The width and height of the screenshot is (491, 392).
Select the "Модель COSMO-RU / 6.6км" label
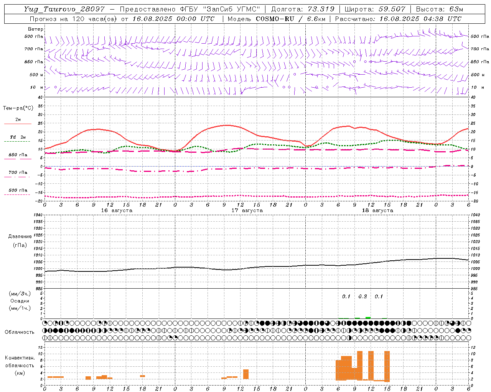pos(276,19)
